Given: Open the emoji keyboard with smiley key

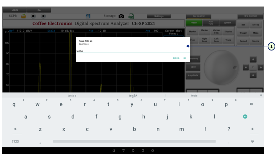Looking at the screenshot, I should (252, 141).
